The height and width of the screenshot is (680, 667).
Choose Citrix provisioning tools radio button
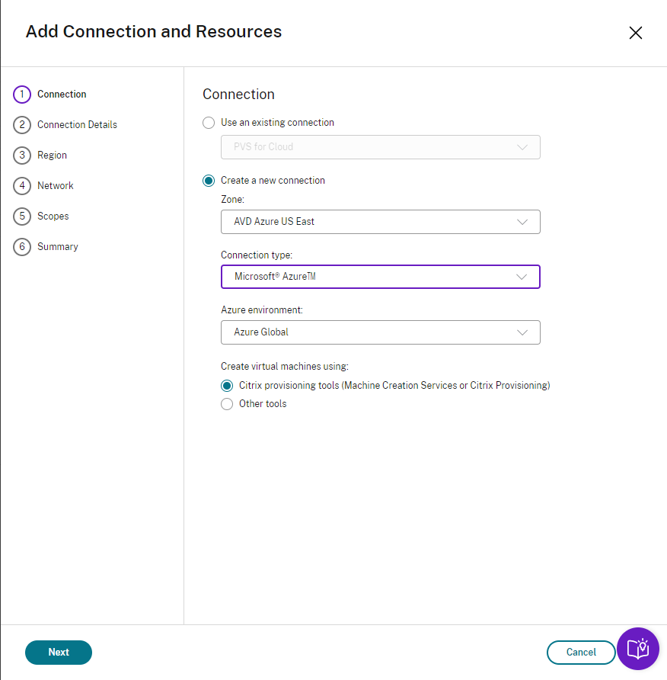click(227, 386)
